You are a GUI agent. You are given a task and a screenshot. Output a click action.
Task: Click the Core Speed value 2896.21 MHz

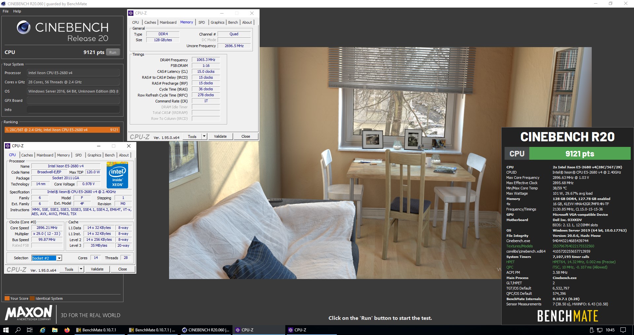(x=47, y=228)
